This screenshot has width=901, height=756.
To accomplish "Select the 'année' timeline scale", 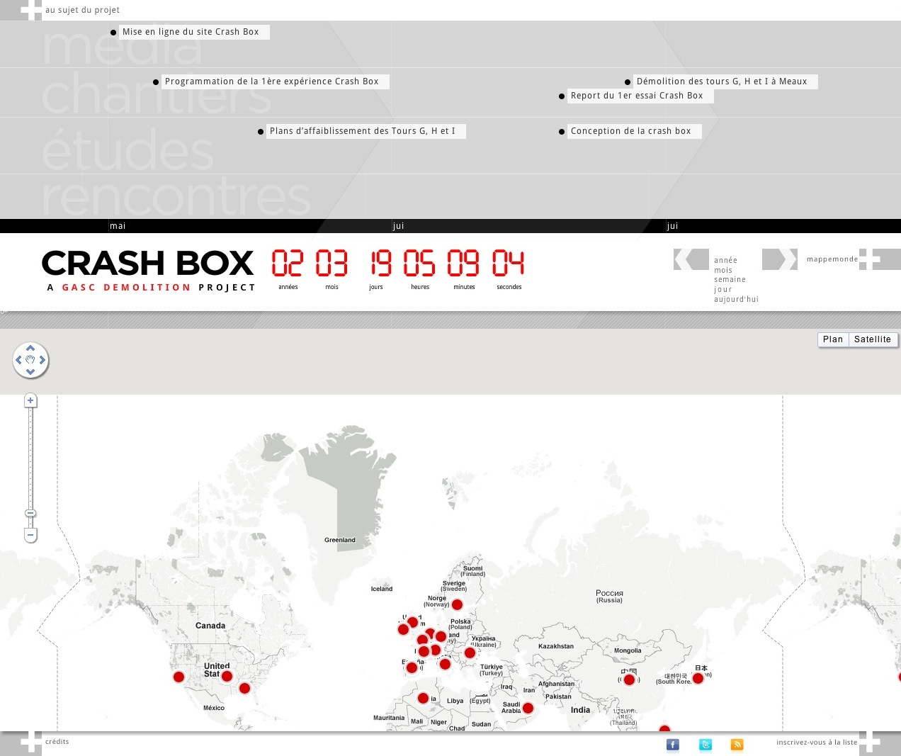I will pos(725,261).
